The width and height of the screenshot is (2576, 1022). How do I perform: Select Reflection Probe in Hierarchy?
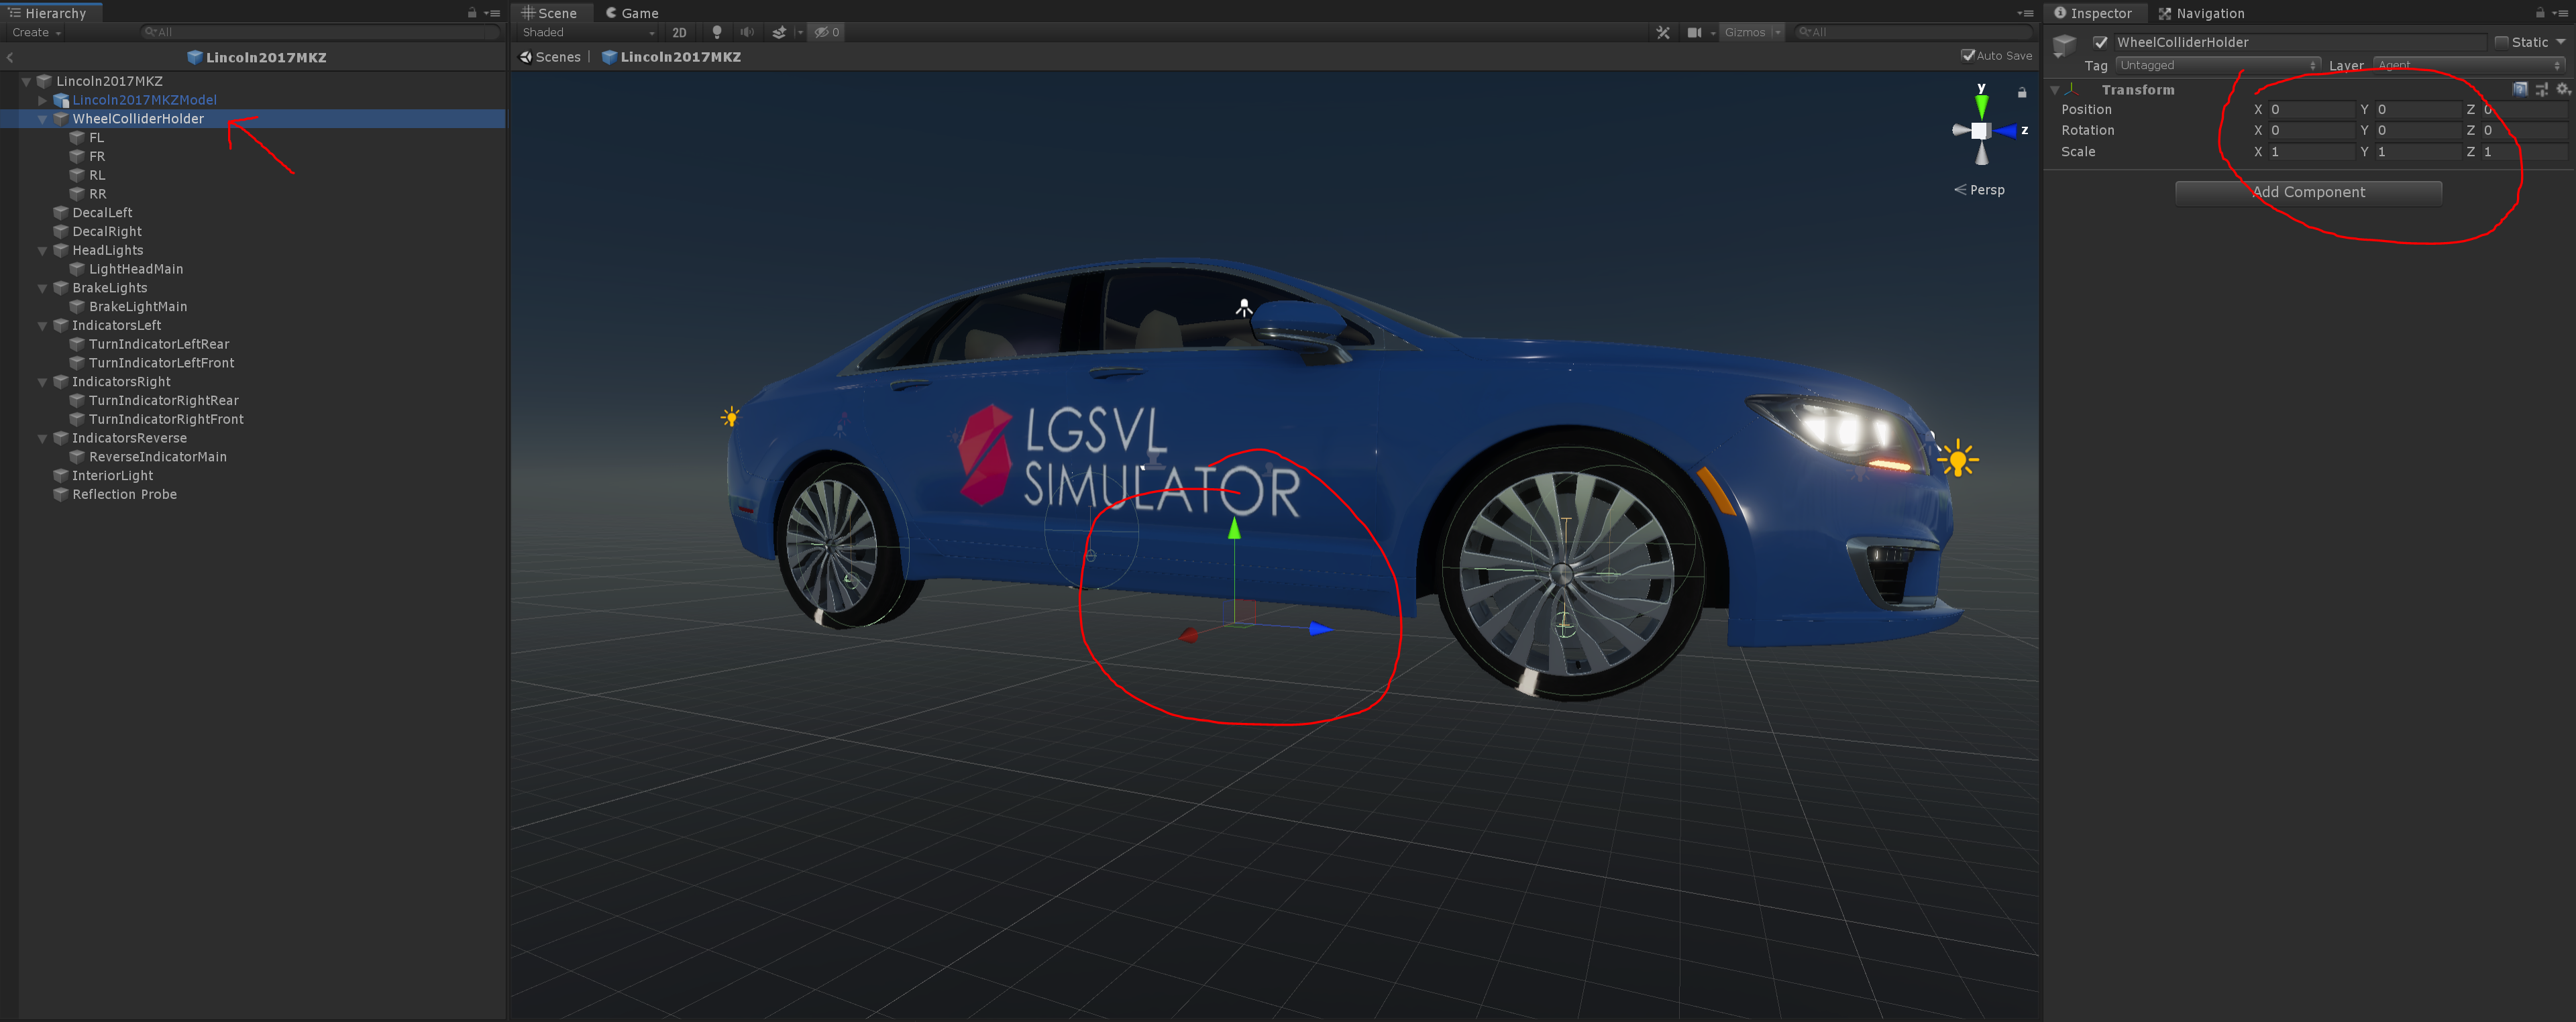124,494
